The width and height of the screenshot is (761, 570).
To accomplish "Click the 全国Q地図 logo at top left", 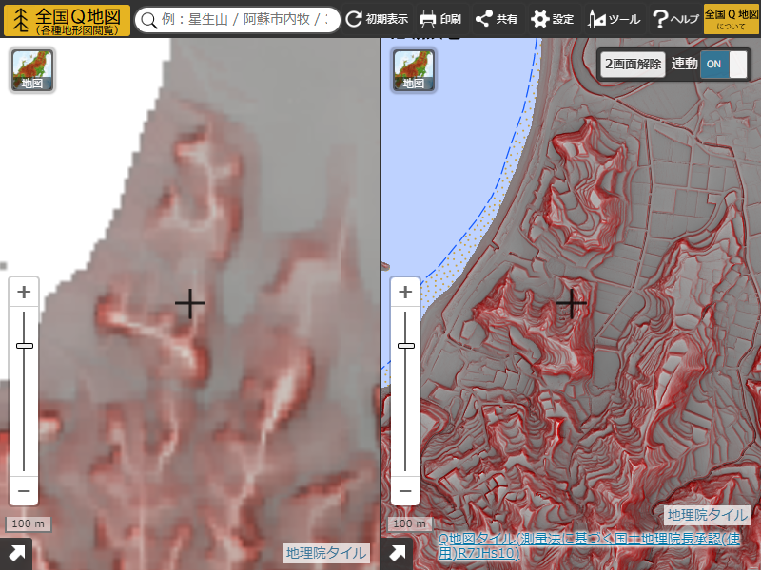I will click(67, 20).
